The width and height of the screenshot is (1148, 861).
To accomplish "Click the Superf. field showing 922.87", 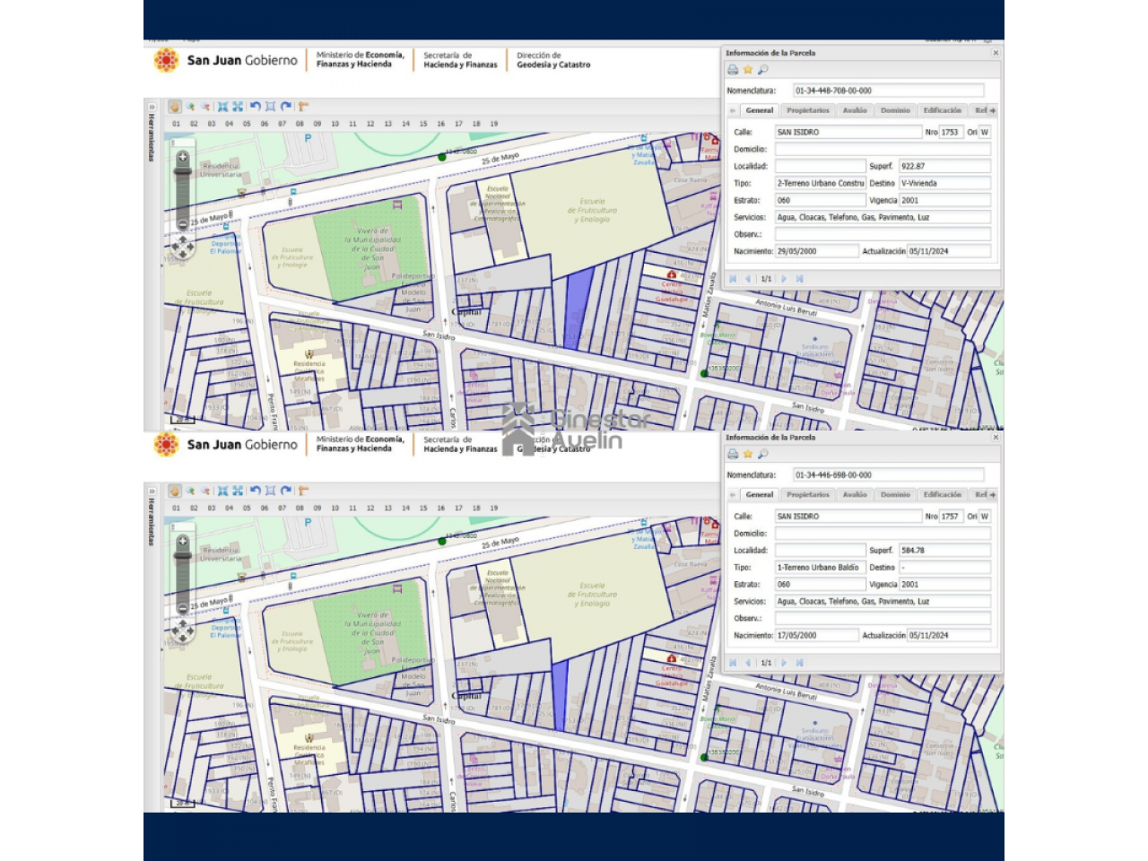I will pos(944,166).
